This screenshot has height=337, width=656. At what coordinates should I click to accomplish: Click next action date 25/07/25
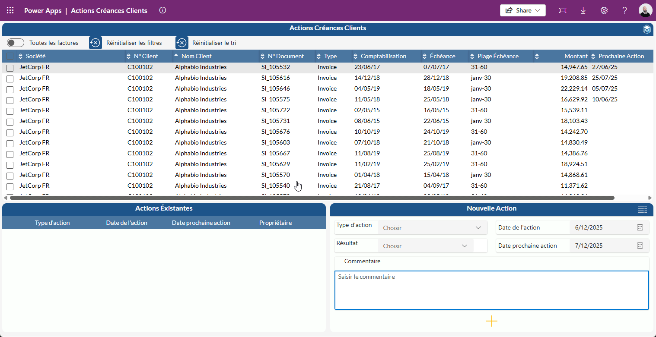point(605,78)
